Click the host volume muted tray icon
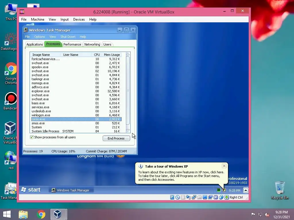Image resolution: width=294 pixels, height=220 pixels. coord(267,214)
